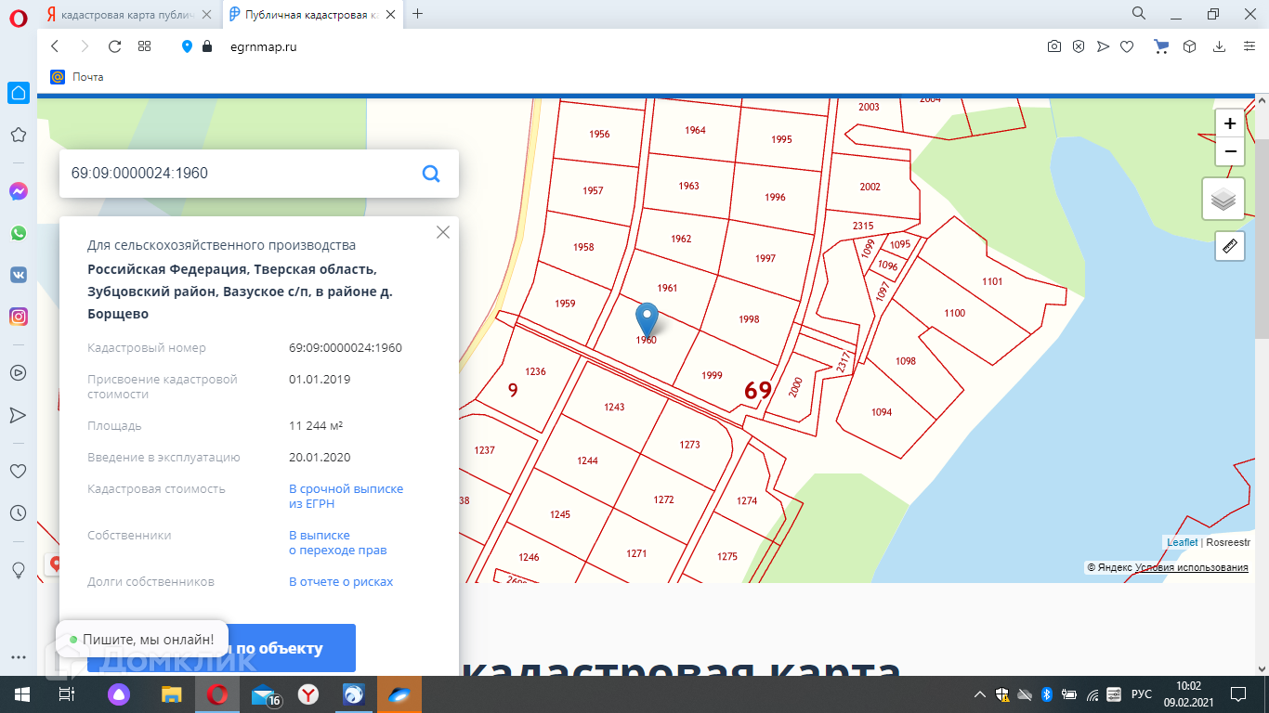Open browsing history clock in sidebar
The image size is (1269, 713).
tap(18, 513)
